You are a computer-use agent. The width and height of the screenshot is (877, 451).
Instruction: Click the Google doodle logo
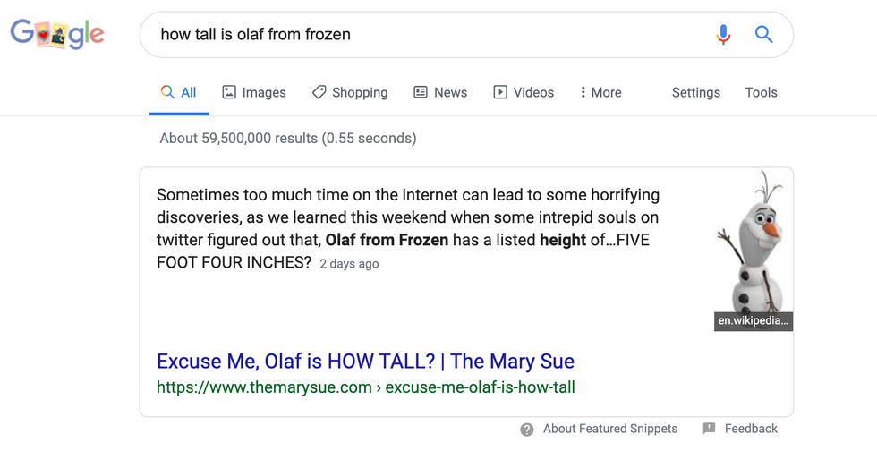point(57,35)
